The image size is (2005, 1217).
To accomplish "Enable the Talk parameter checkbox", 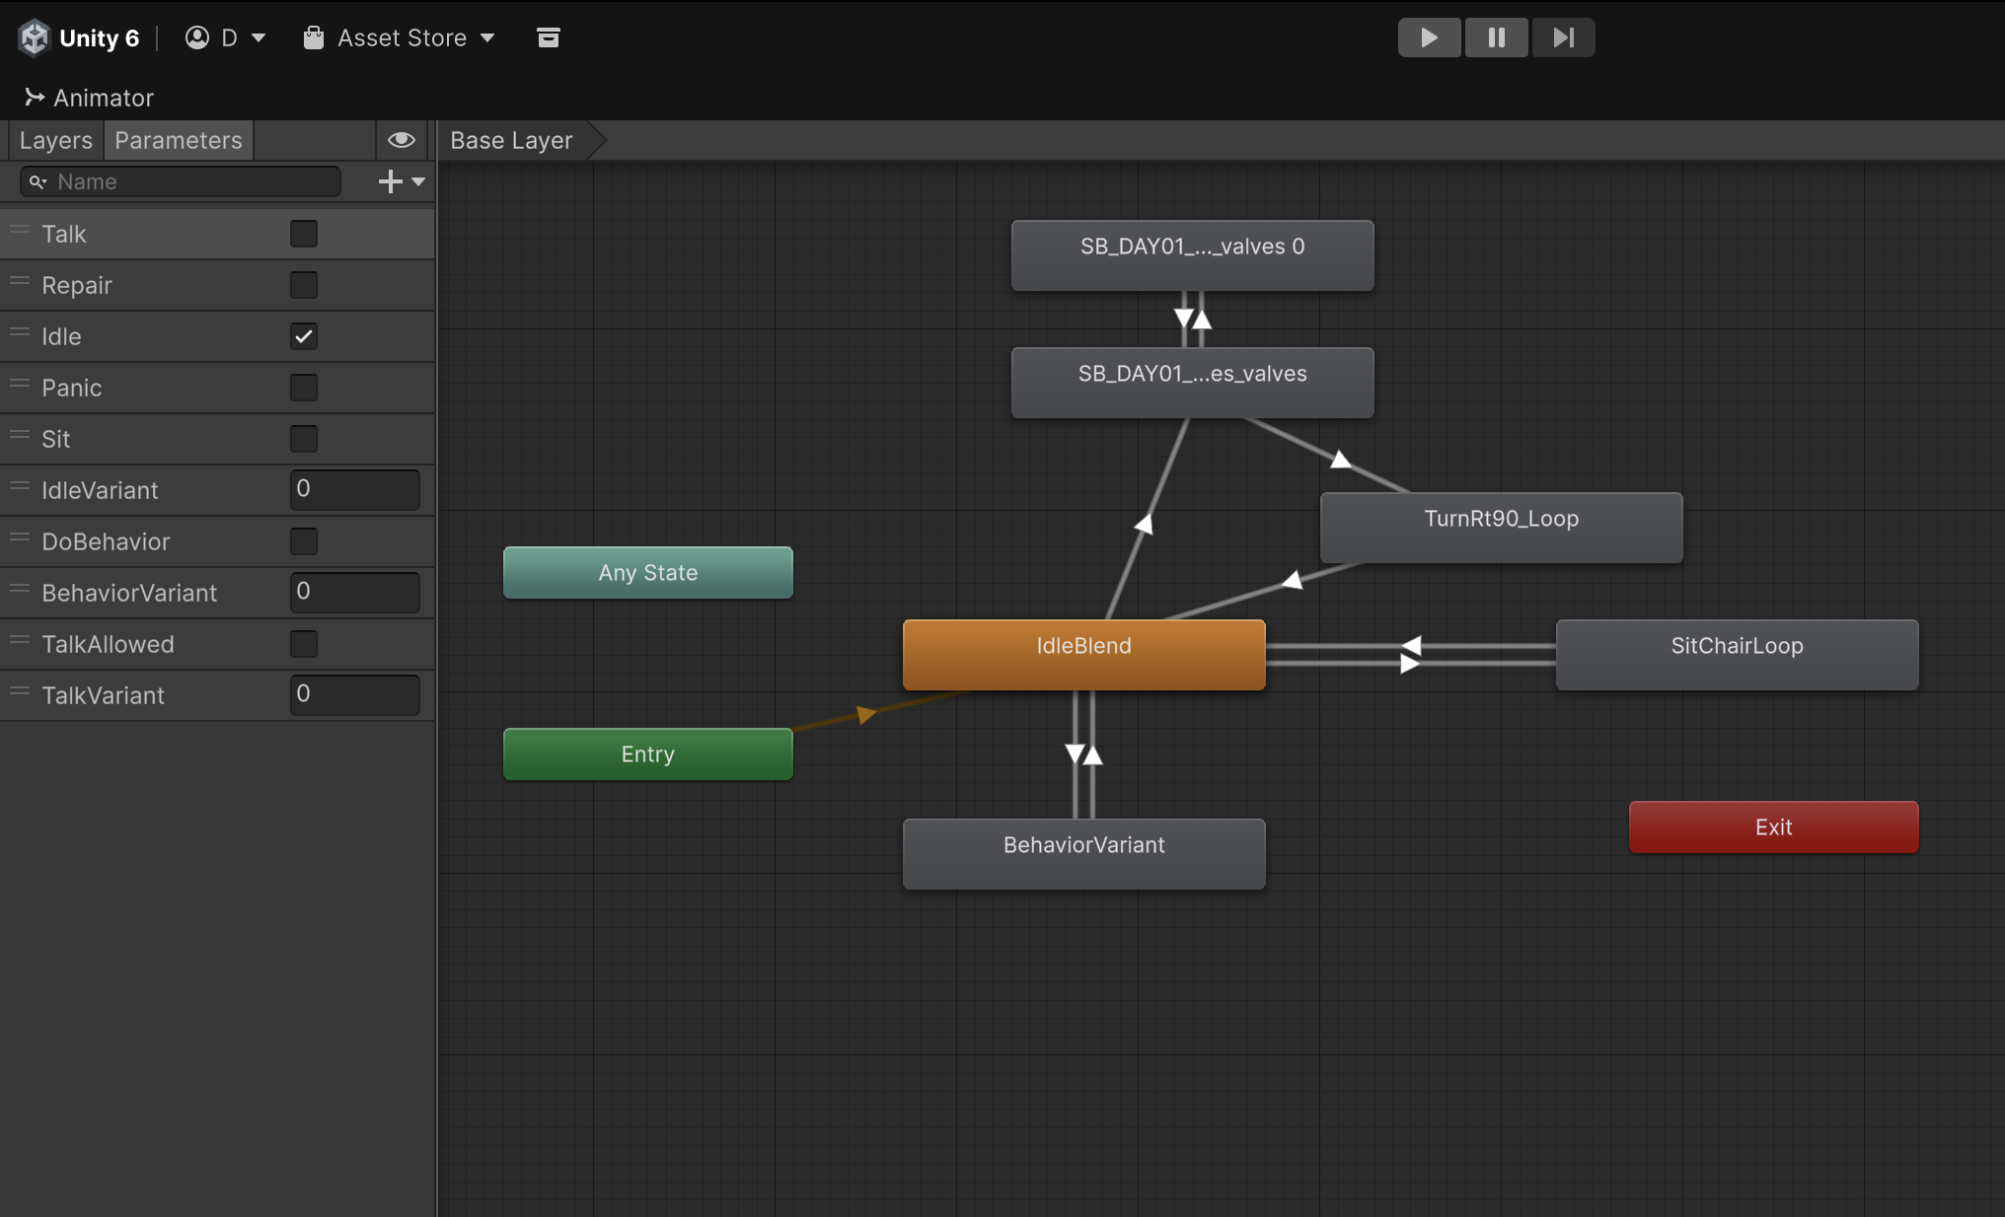I will (x=304, y=234).
